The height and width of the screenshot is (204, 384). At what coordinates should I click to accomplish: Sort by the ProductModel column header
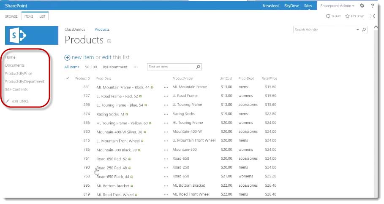tap(182, 78)
